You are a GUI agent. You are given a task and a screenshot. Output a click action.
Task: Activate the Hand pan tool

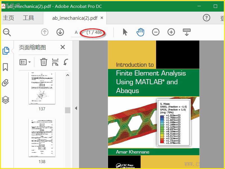pos(140,32)
